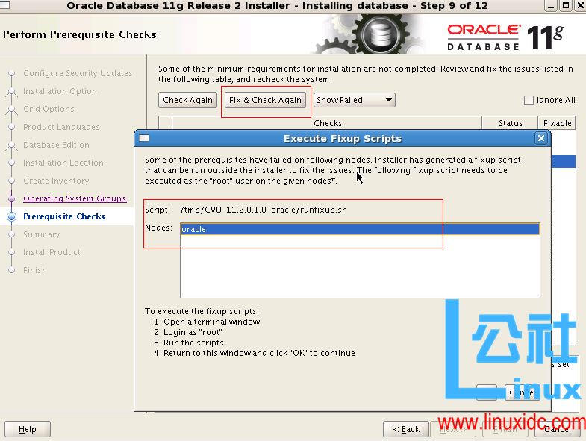Image resolution: width=586 pixels, height=441 pixels.
Task: Select the Summary step in sidebar
Action: 42,234
